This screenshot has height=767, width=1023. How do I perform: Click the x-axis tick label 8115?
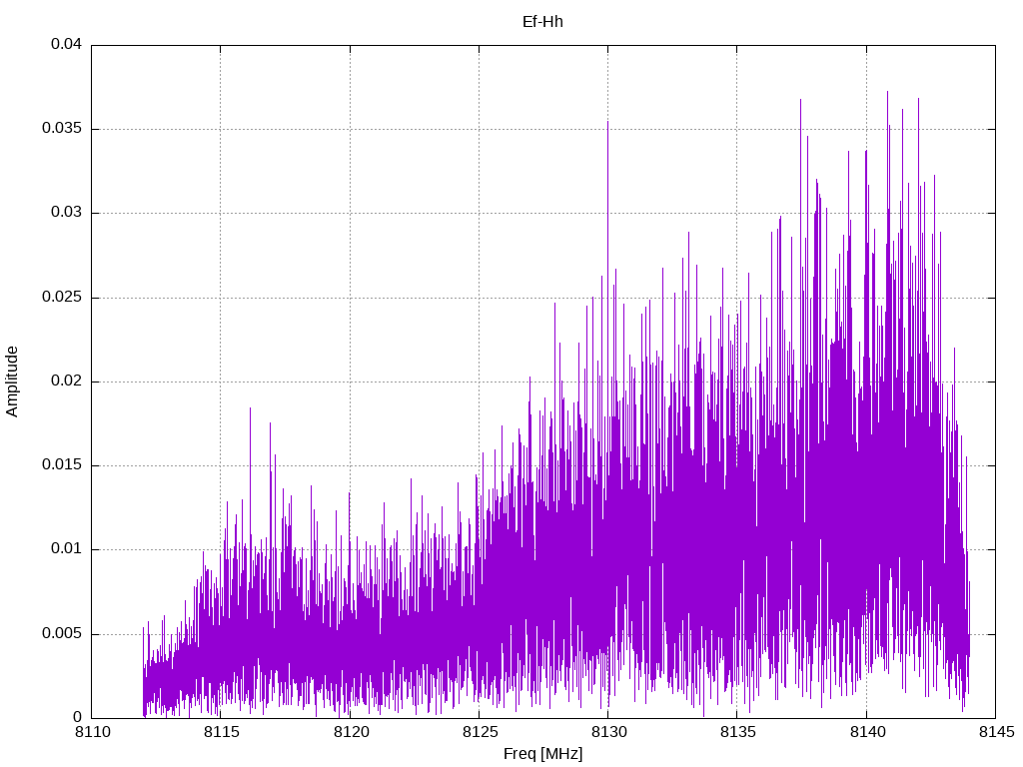(x=221, y=732)
